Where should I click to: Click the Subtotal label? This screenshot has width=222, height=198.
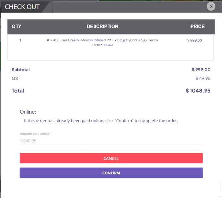[x=21, y=70]
